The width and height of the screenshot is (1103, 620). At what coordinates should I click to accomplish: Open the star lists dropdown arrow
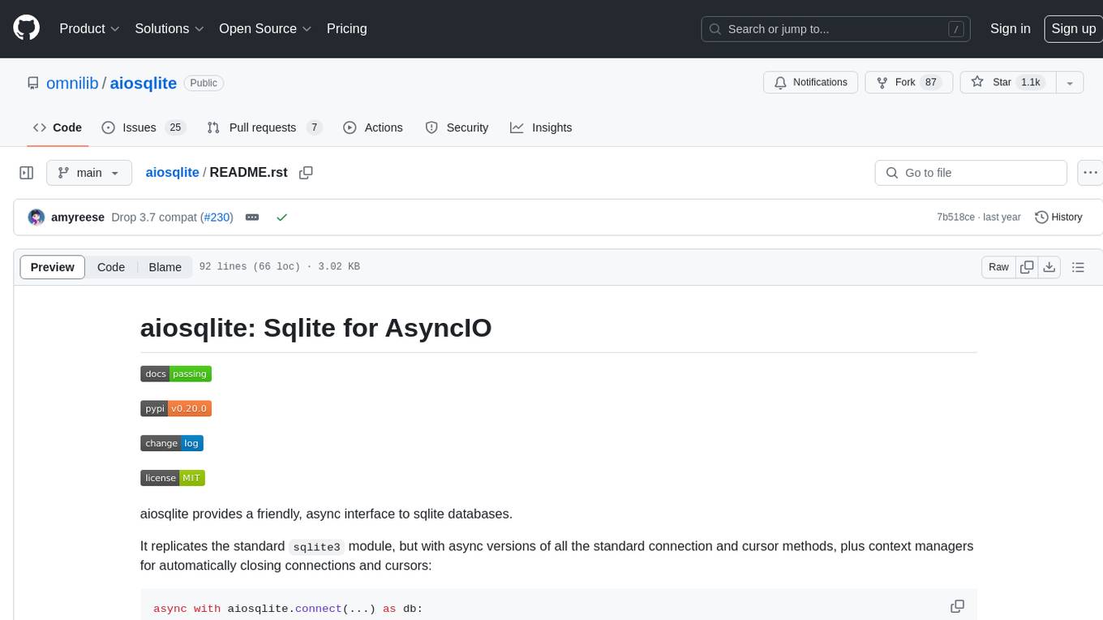pos(1070,83)
